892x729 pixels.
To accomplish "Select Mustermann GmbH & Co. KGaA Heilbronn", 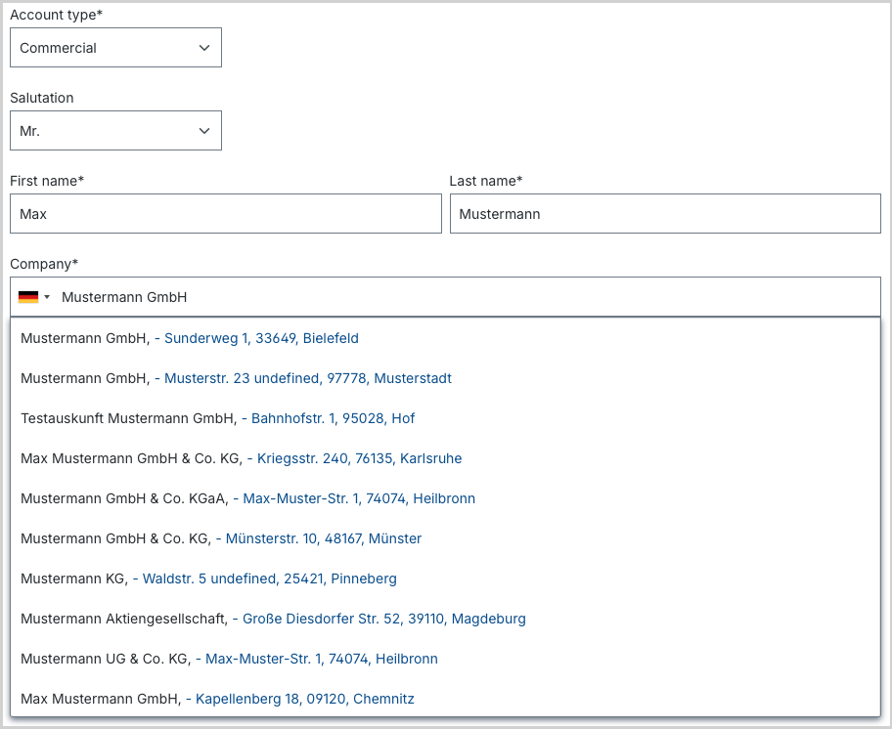I will click(445, 498).
